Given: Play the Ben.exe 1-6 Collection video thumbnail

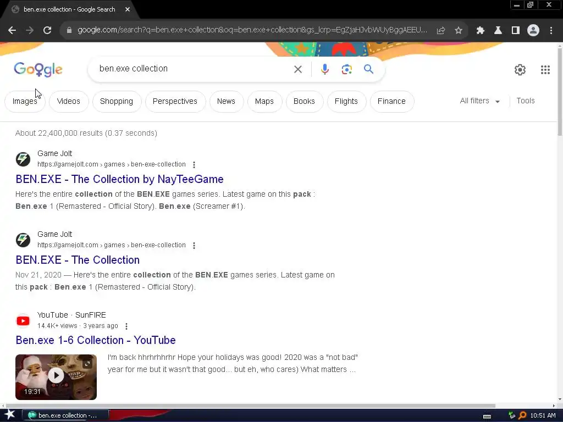Looking at the screenshot, I should point(56,377).
